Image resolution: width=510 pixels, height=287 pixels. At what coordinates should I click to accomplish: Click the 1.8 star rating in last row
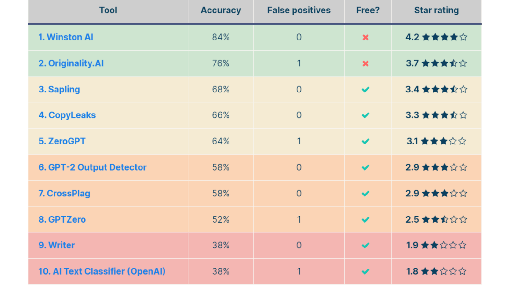click(436, 271)
